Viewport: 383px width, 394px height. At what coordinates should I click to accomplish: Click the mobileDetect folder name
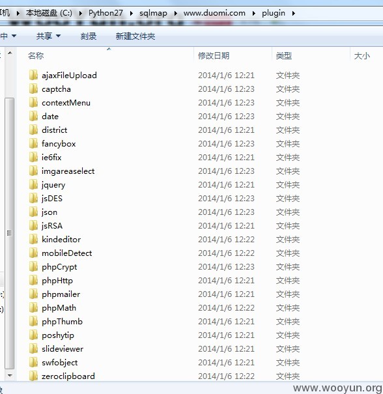click(67, 253)
